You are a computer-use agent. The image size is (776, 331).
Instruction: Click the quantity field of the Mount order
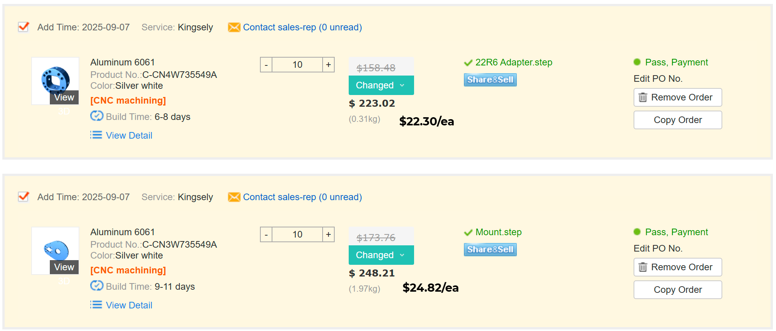coord(297,234)
